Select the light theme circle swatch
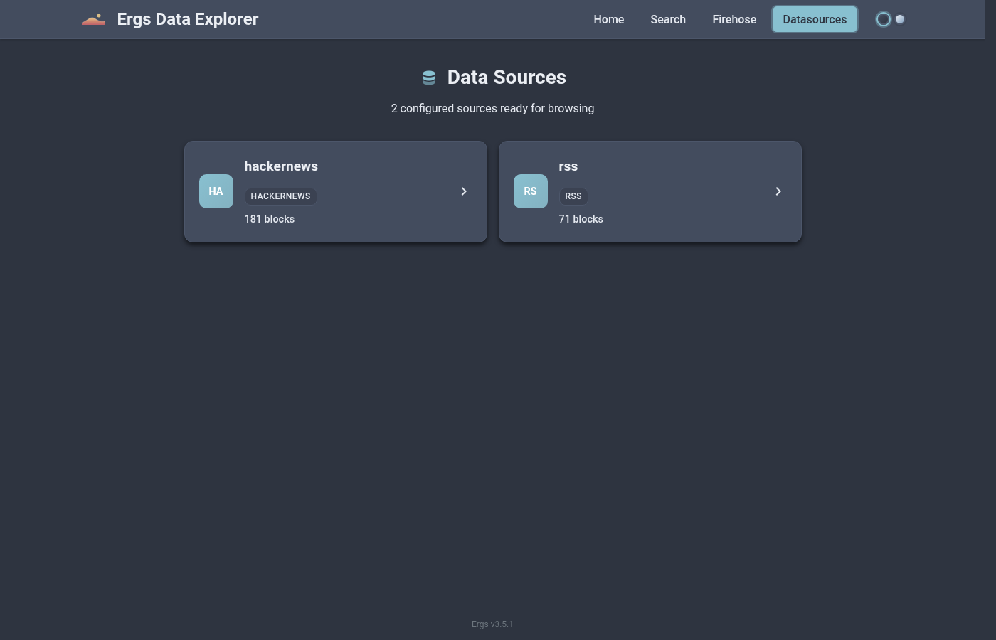 pos(900,20)
